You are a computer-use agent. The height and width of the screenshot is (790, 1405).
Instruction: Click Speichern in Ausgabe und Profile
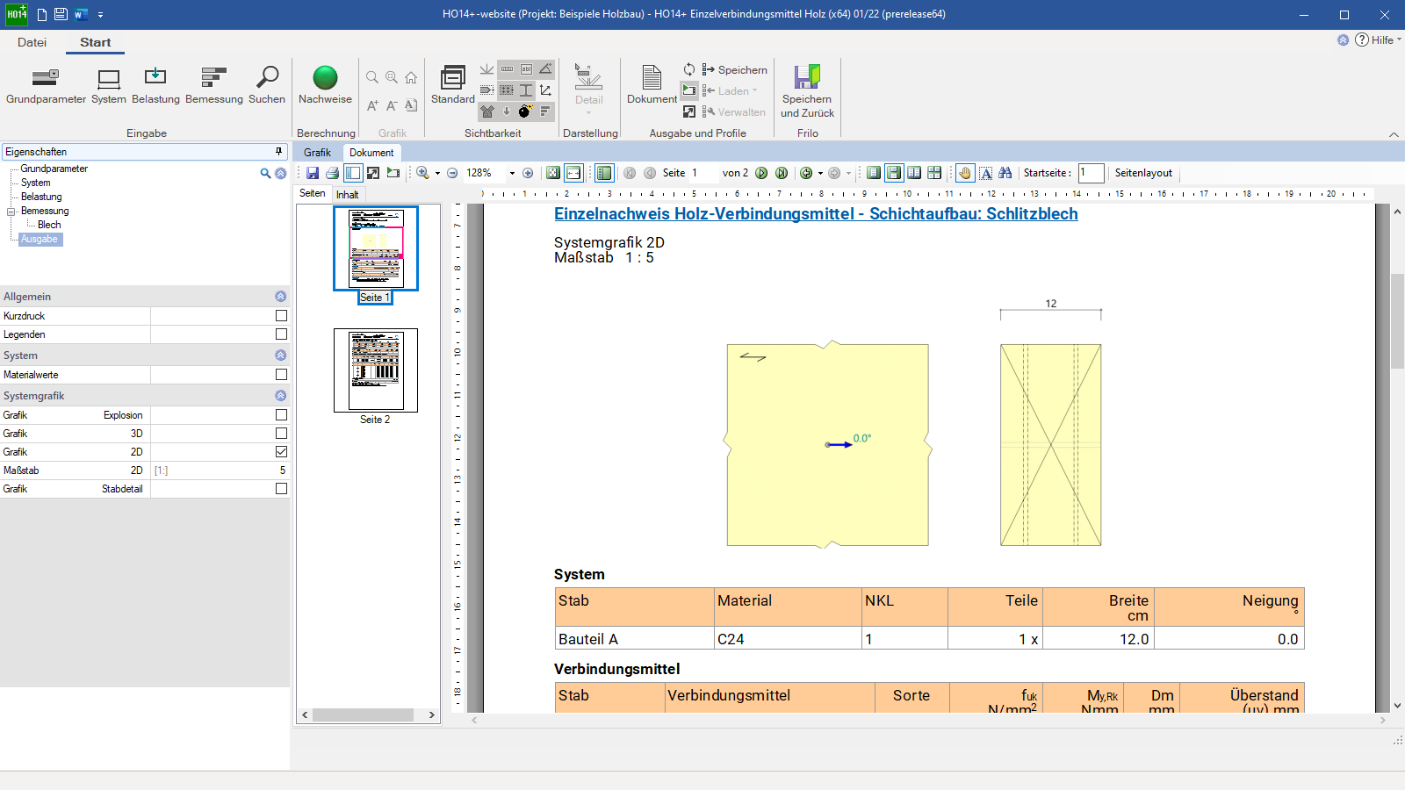tap(734, 70)
